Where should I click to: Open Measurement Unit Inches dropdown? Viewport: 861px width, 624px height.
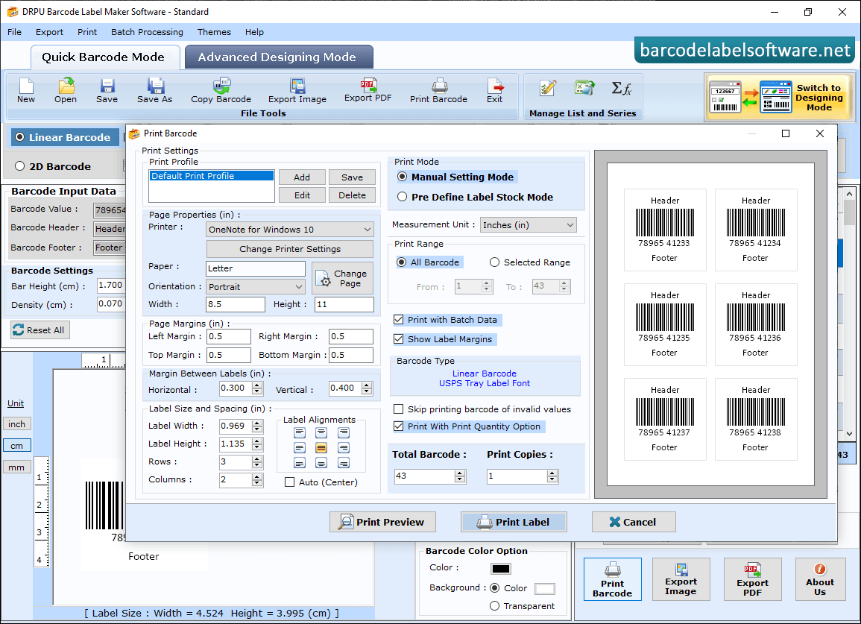click(x=529, y=224)
